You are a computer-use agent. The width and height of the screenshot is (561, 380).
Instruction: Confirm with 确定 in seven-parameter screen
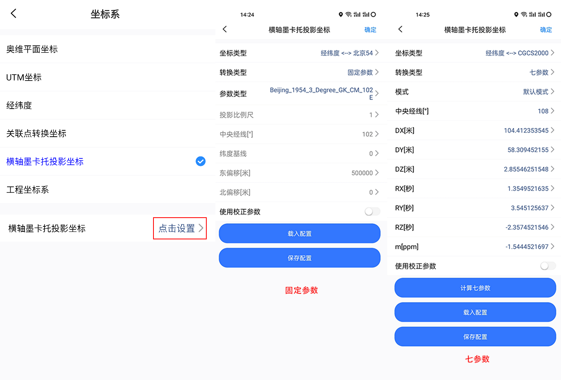pyautogui.click(x=546, y=30)
